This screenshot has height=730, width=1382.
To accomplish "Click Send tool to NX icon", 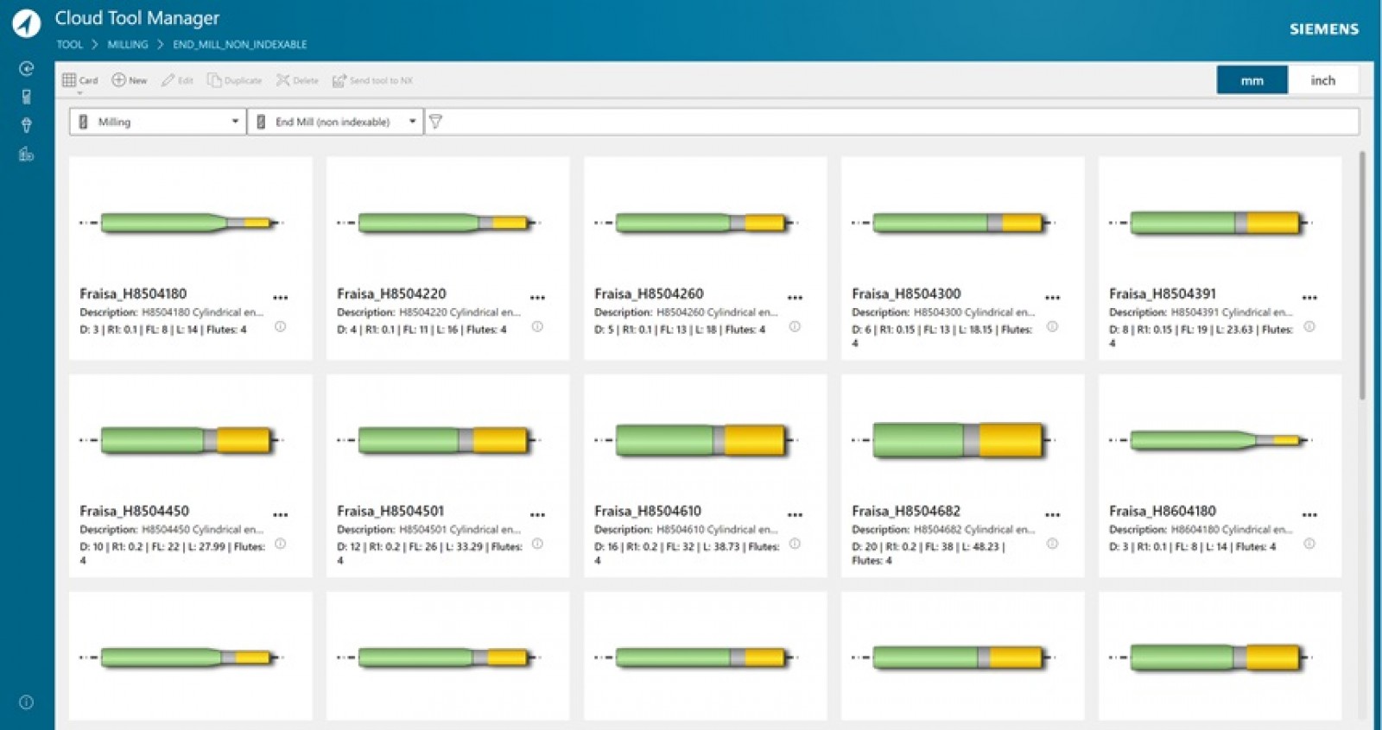I will pyautogui.click(x=339, y=80).
